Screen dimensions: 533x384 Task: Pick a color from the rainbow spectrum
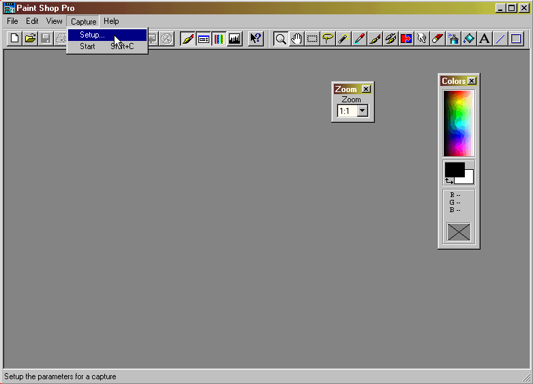[x=459, y=123]
